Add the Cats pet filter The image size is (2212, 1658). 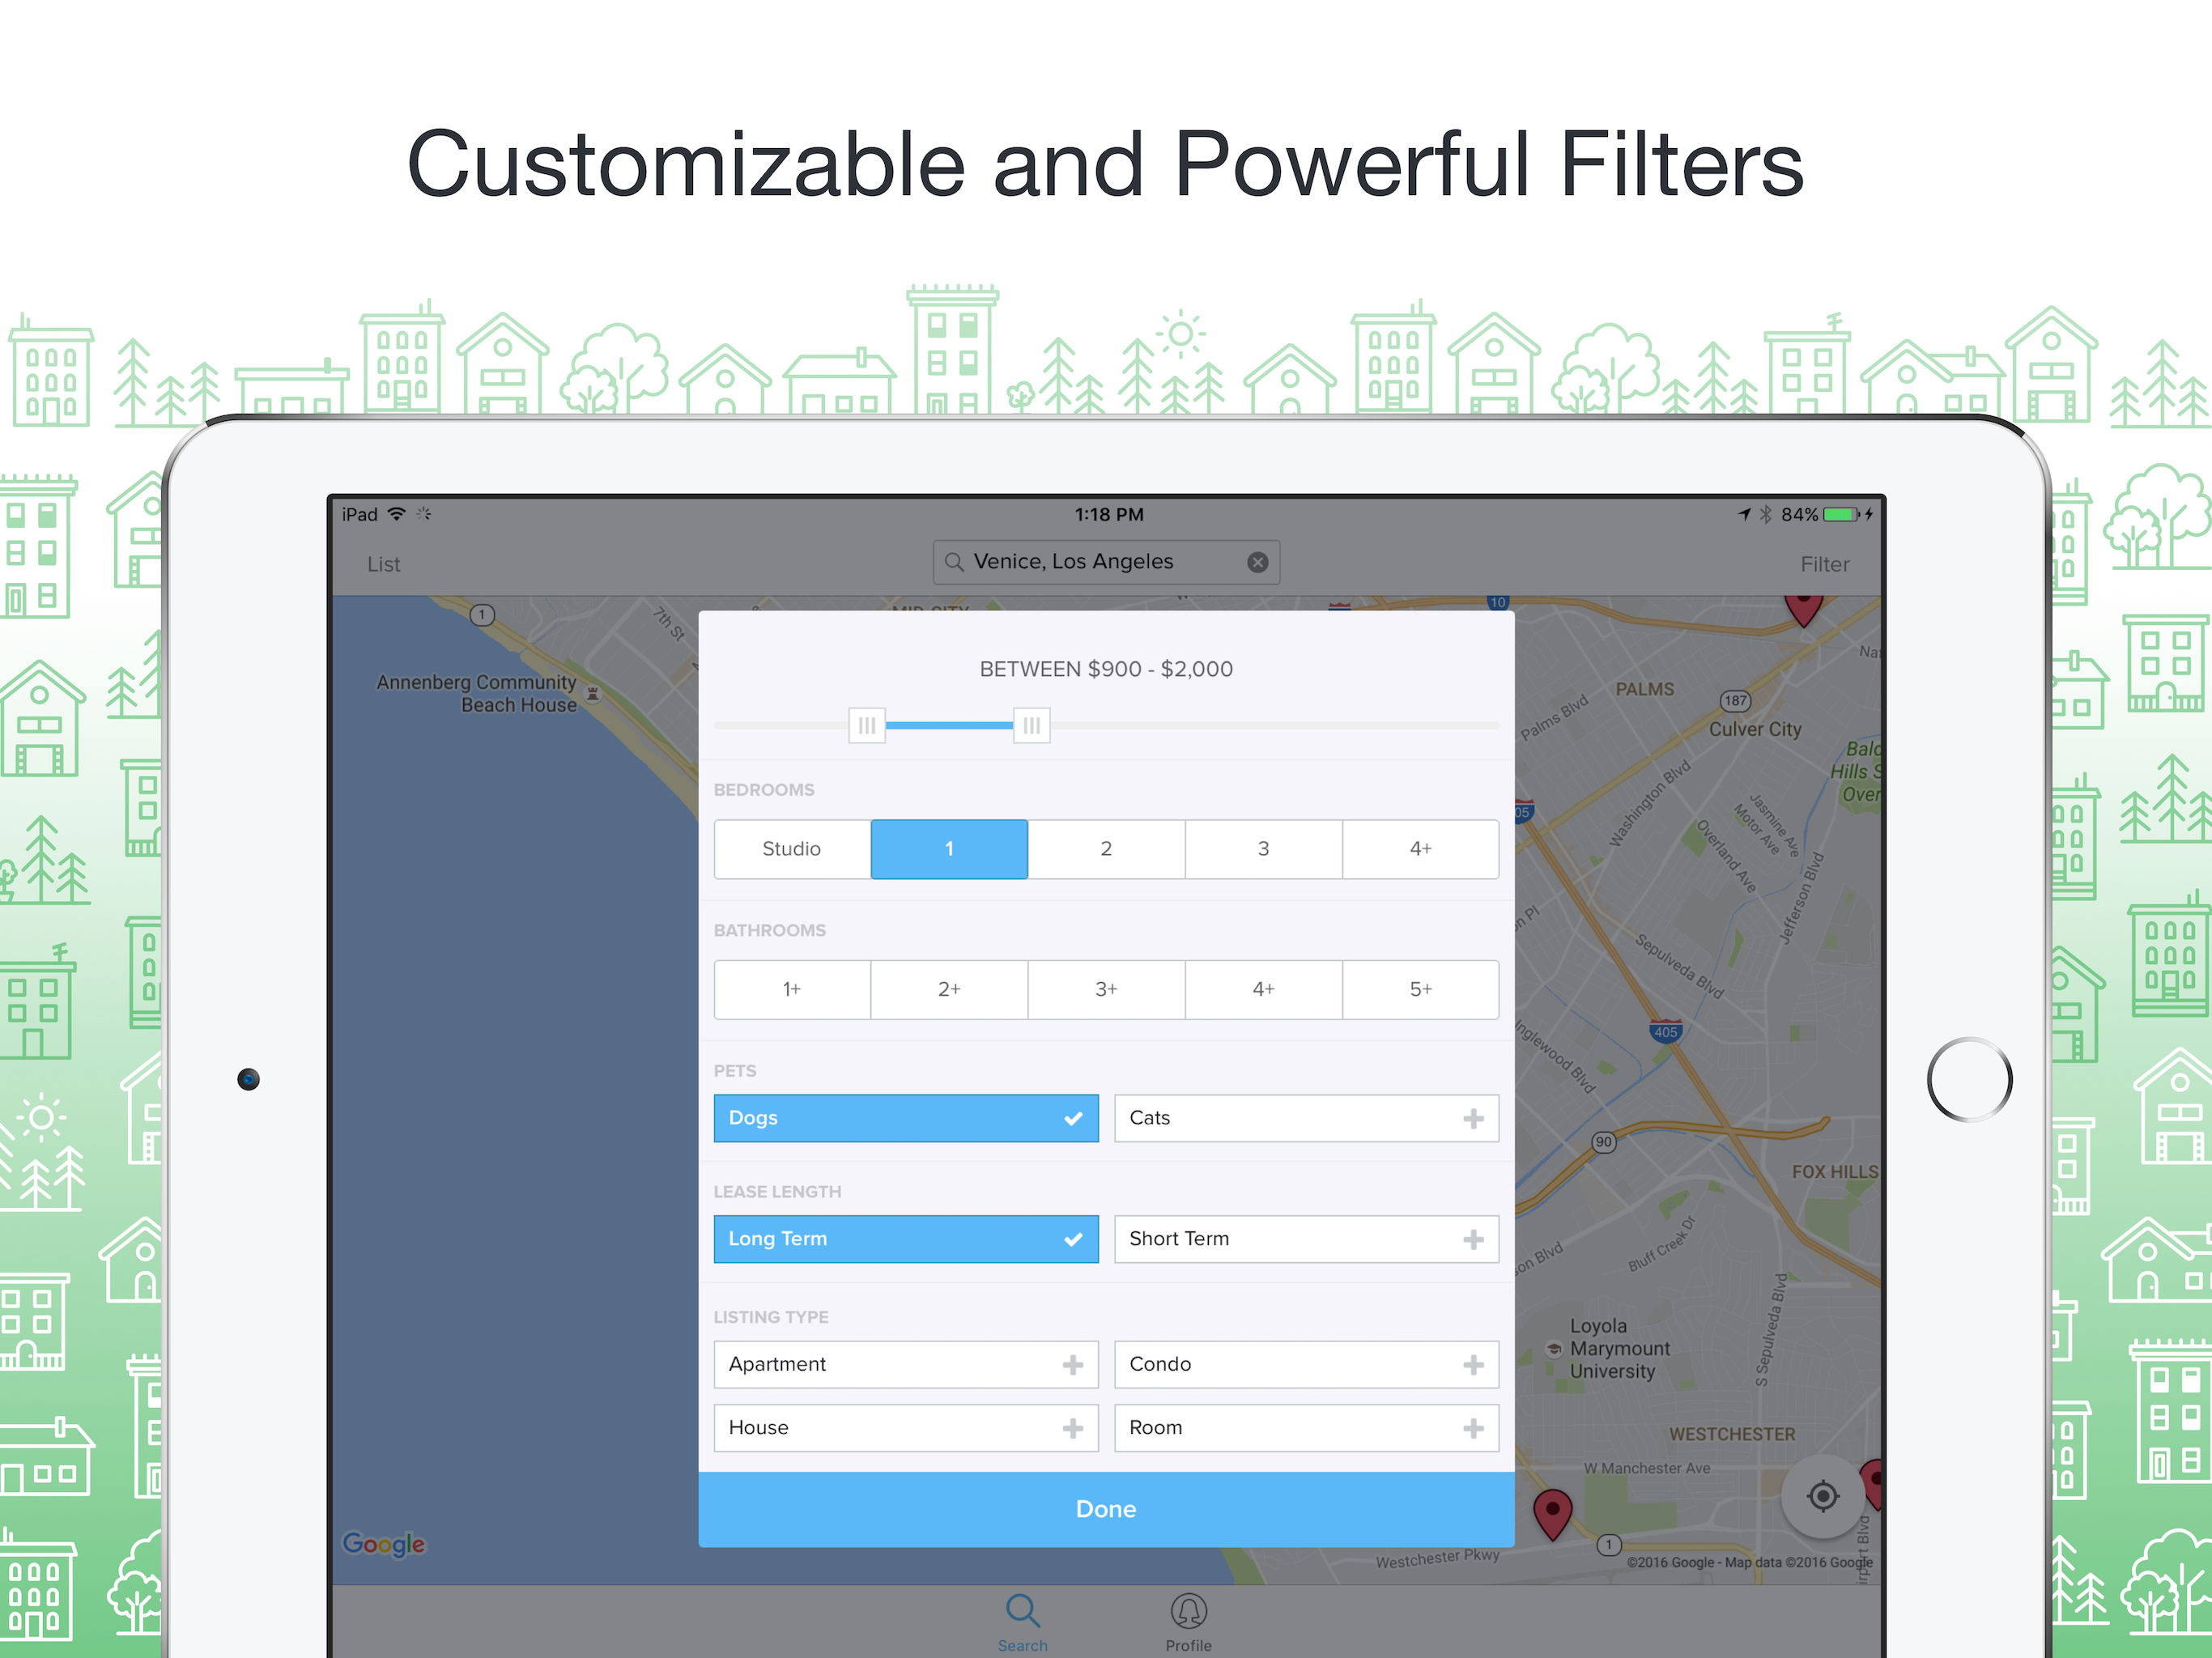click(x=1306, y=1118)
